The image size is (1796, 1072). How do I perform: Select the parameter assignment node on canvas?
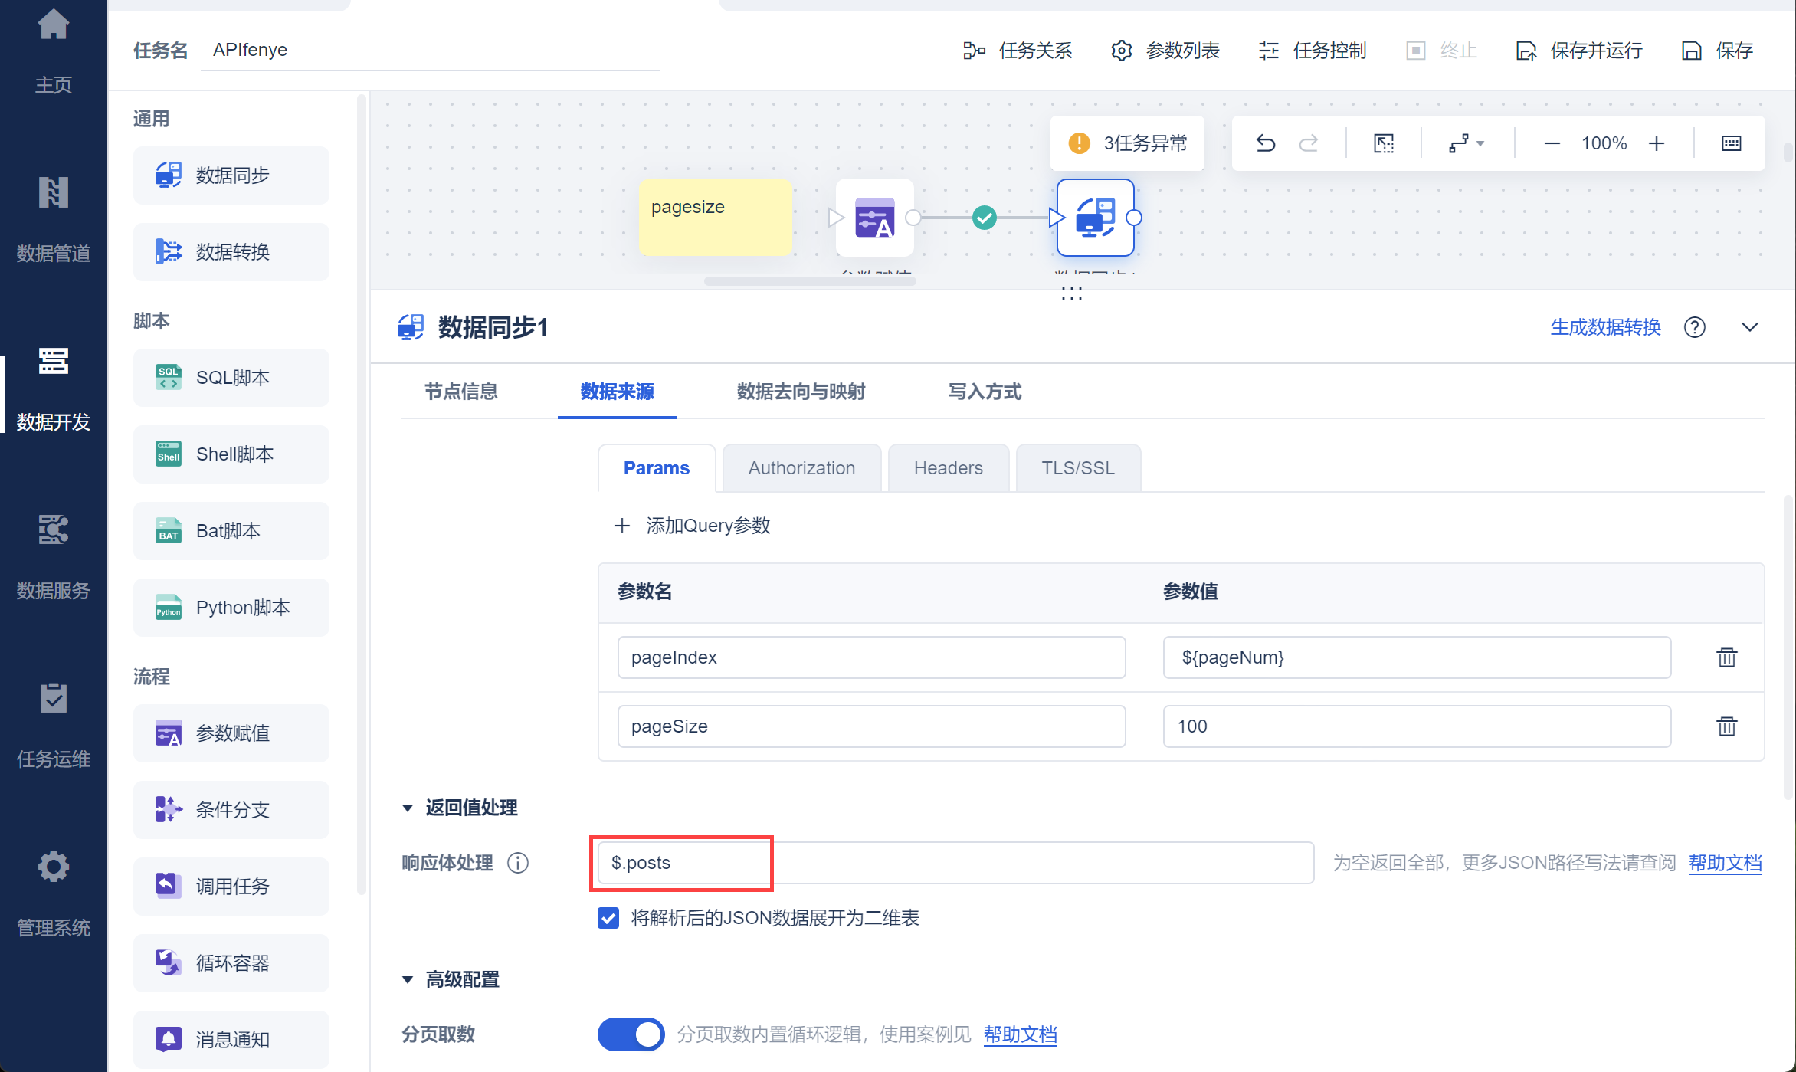[x=874, y=218]
